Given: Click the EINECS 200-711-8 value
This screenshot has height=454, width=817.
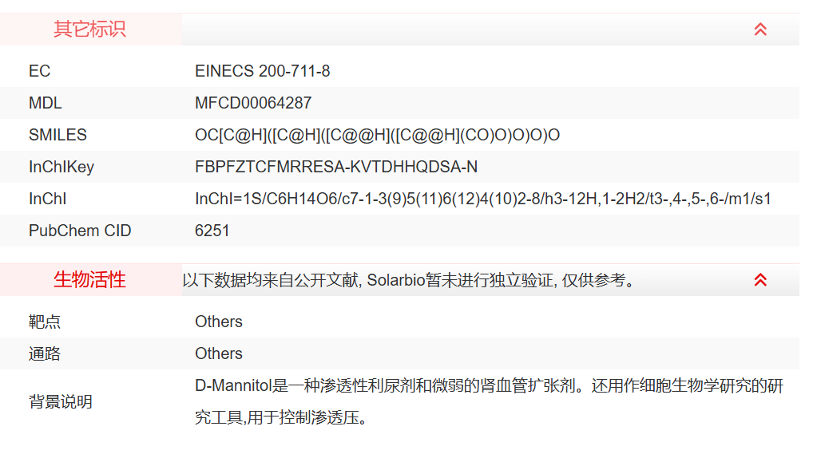Looking at the screenshot, I should click(262, 71).
